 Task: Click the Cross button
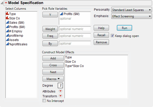pos(53,65)
